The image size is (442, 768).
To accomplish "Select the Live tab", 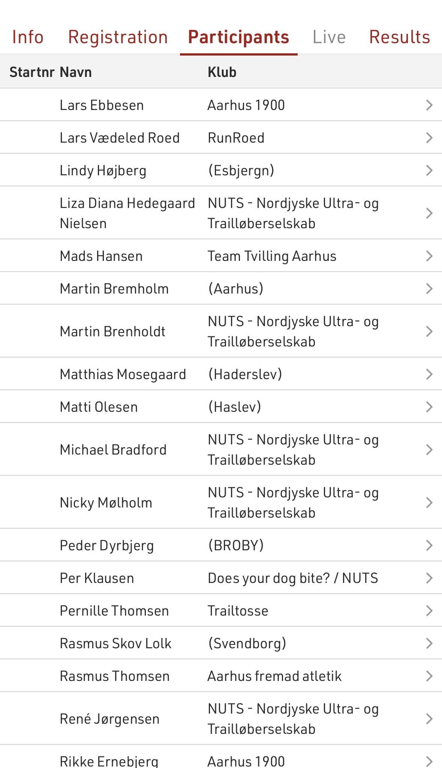I will (x=329, y=37).
